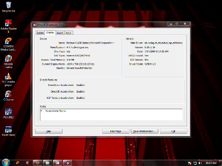This screenshot has height=166, width=222.
Task: Open the Recycle Bin desktop icon
Action: (8, 7)
